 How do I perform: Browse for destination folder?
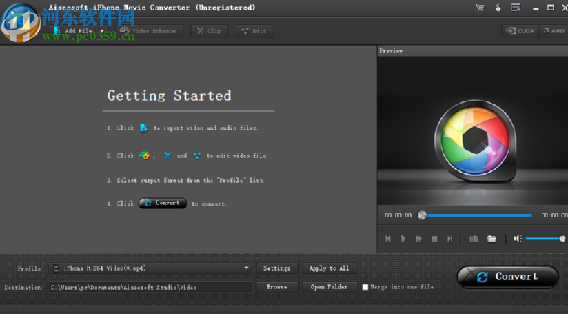(276, 287)
